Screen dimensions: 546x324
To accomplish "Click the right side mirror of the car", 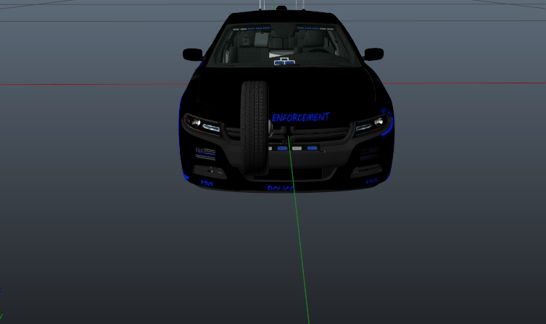I will [x=373, y=54].
